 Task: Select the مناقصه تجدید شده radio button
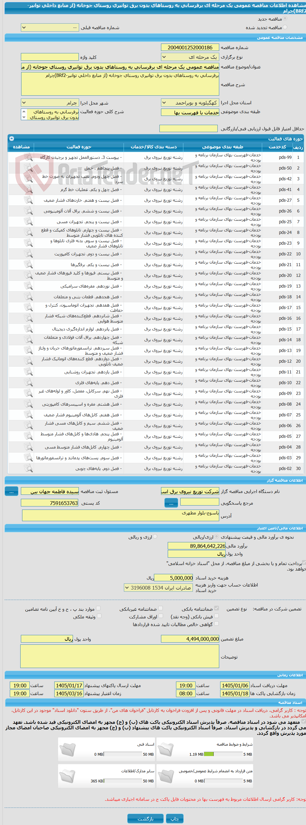click(x=285, y=27)
